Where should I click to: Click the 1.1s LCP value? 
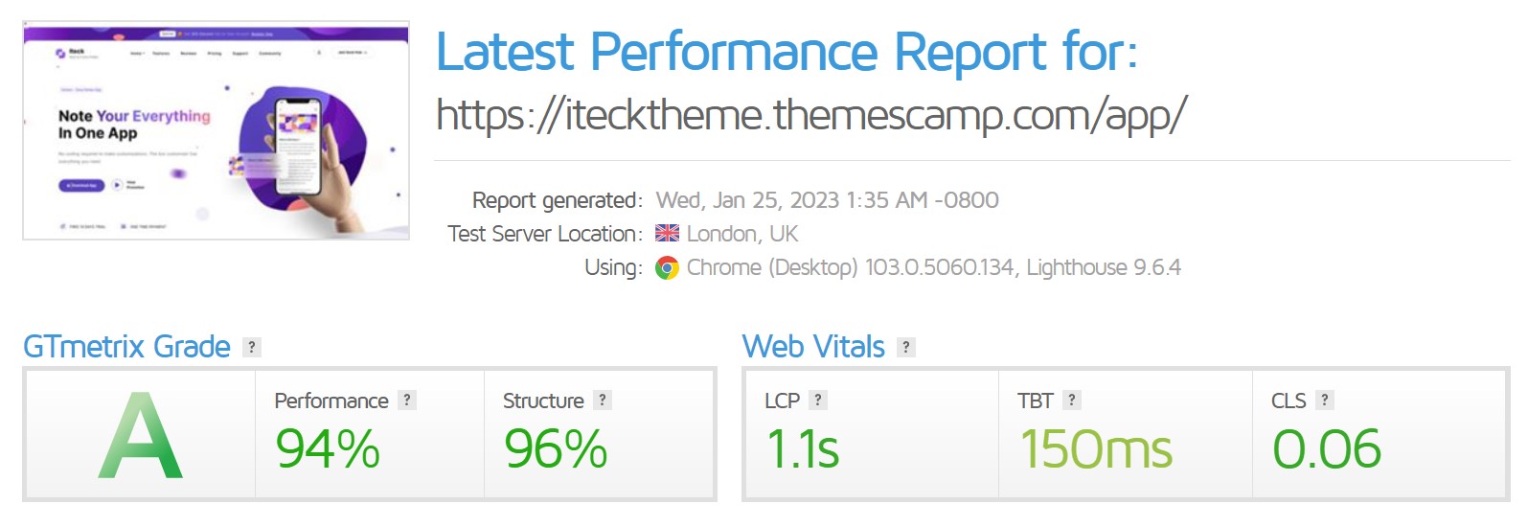803,448
